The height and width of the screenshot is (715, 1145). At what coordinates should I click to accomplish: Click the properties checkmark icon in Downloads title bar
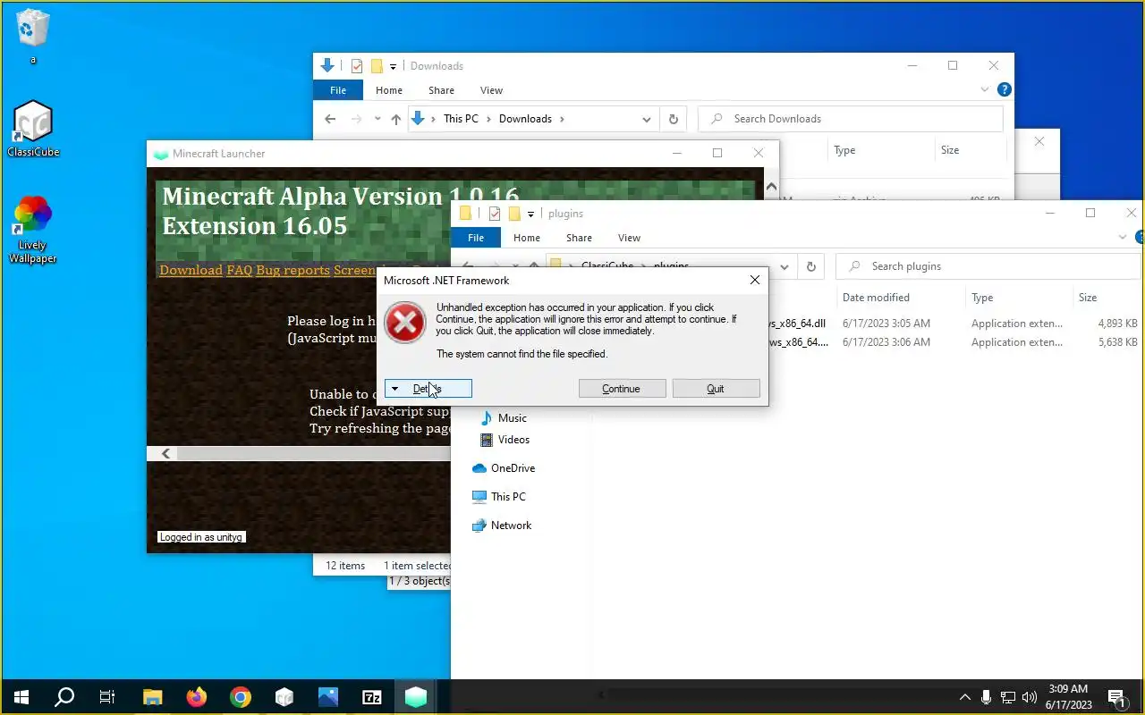357,66
